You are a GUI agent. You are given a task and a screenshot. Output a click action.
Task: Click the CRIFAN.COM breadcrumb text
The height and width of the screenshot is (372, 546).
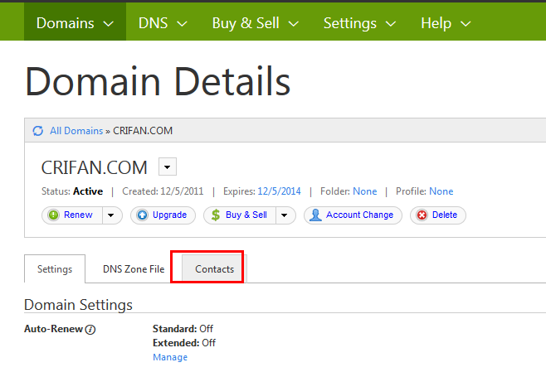pyautogui.click(x=143, y=131)
